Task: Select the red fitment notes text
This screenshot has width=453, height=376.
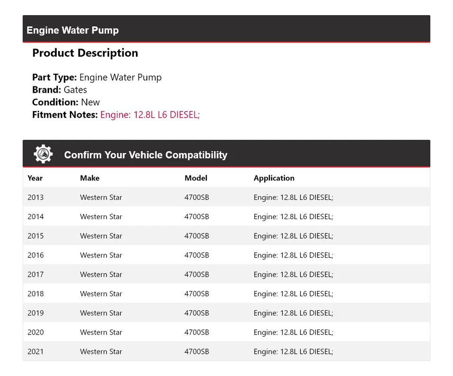Action: click(150, 114)
